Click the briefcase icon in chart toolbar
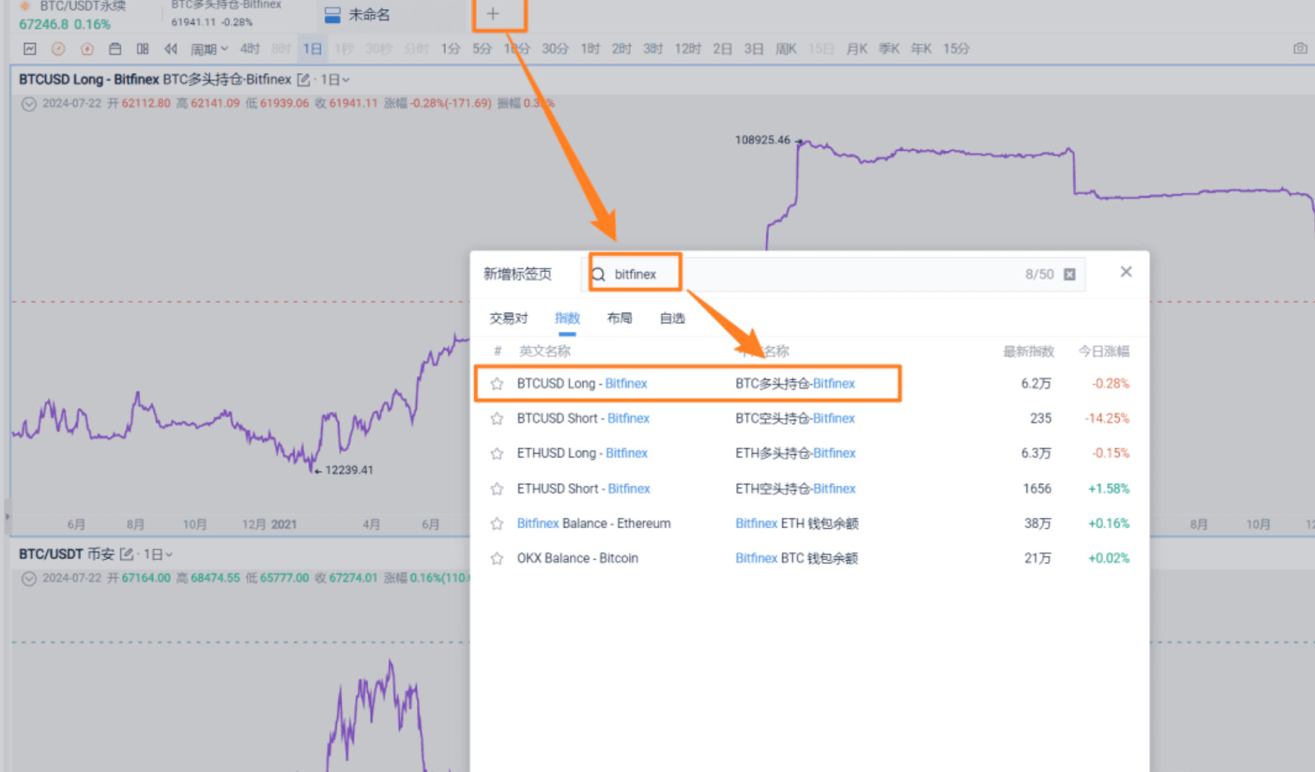 point(115,49)
